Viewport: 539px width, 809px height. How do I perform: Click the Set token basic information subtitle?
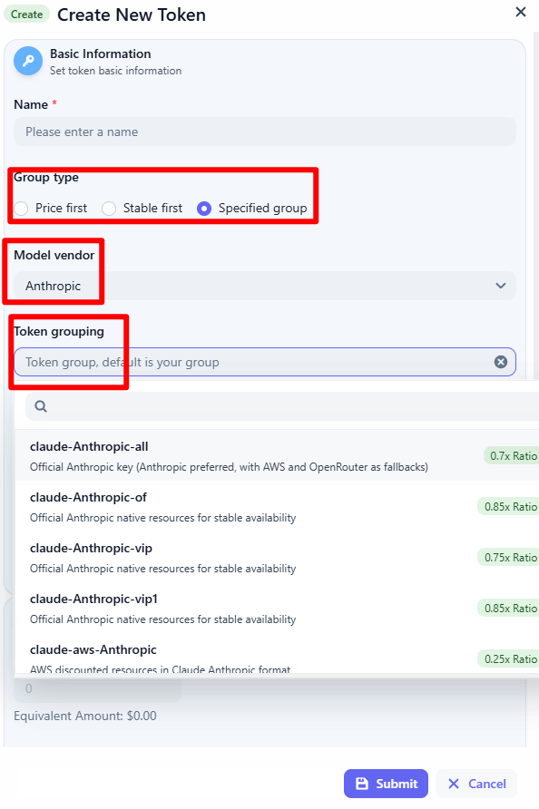(x=115, y=71)
